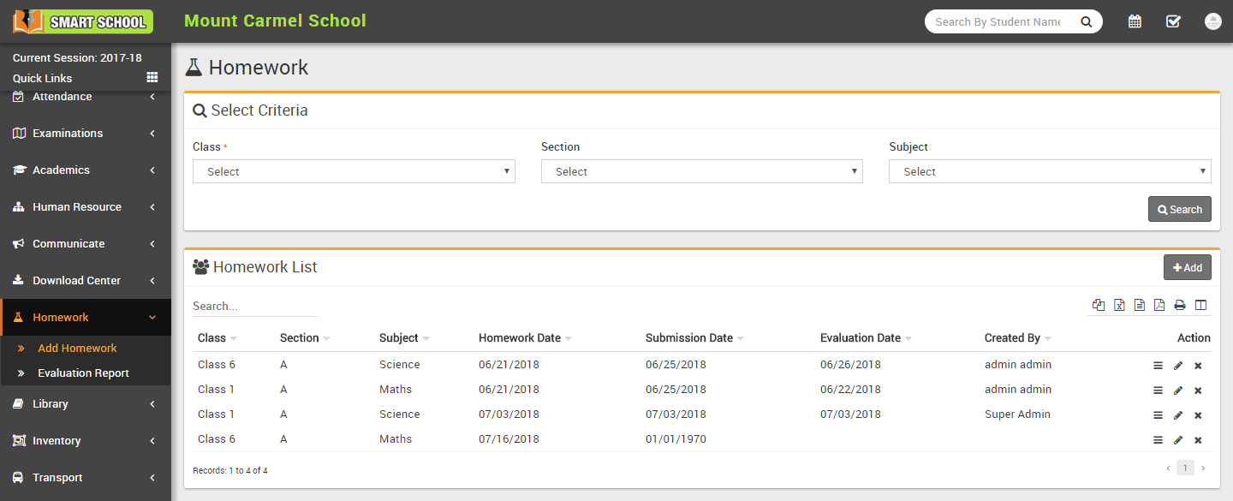
Task: Export homework list as PDF
Action: tap(1159, 305)
